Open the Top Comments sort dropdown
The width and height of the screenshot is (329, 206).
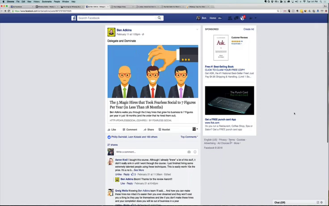point(189,137)
